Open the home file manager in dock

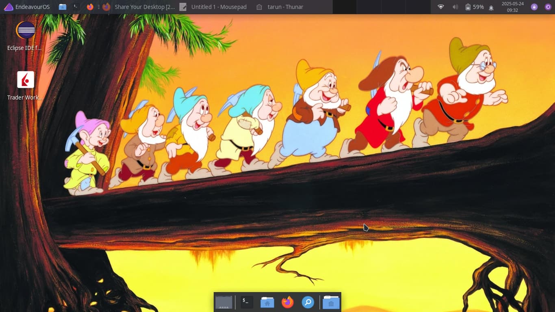tap(267, 302)
